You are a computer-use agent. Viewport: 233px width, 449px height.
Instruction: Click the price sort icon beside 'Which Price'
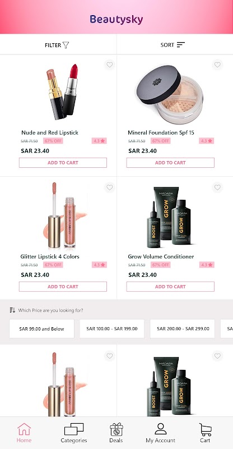pos(12,310)
